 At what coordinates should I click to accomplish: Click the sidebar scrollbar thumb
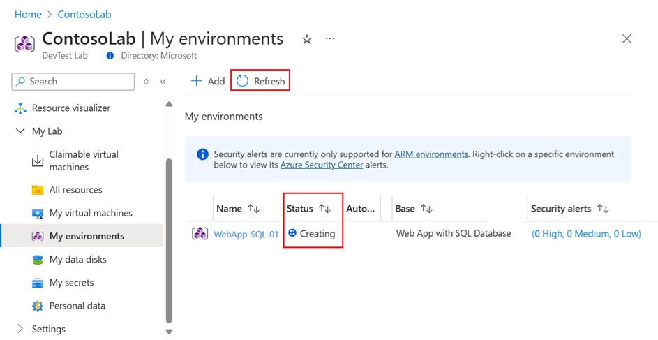pyautogui.click(x=169, y=242)
